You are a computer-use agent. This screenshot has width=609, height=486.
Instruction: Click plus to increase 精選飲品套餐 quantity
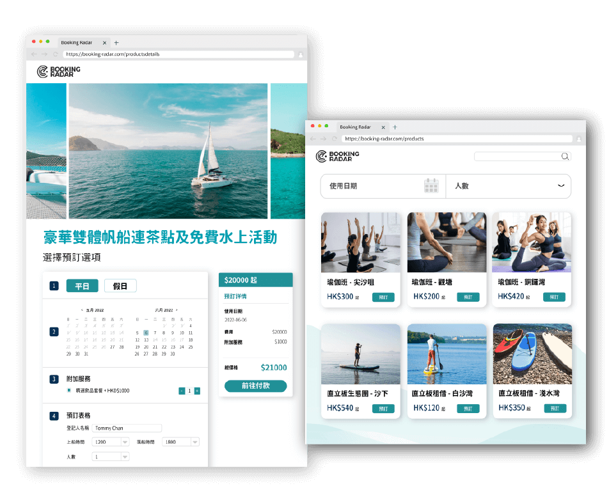click(196, 390)
